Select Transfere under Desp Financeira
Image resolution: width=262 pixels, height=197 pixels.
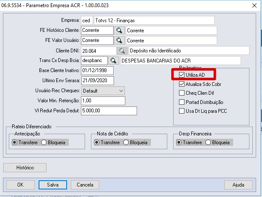[x=179, y=143]
